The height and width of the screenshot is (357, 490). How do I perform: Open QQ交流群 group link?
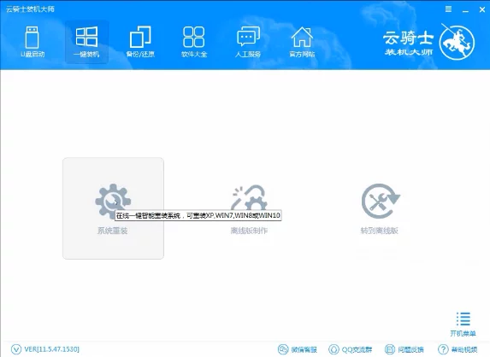pyautogui.click(x=351, y=349)
